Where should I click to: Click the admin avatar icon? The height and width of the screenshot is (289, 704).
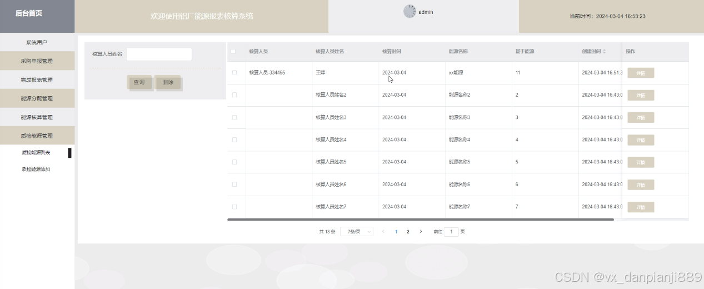[x=410, y=12]
